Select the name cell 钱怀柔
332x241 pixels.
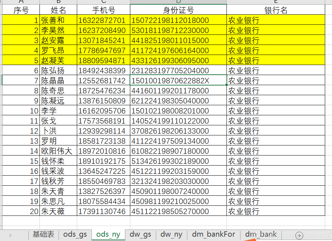pos(58,161)
